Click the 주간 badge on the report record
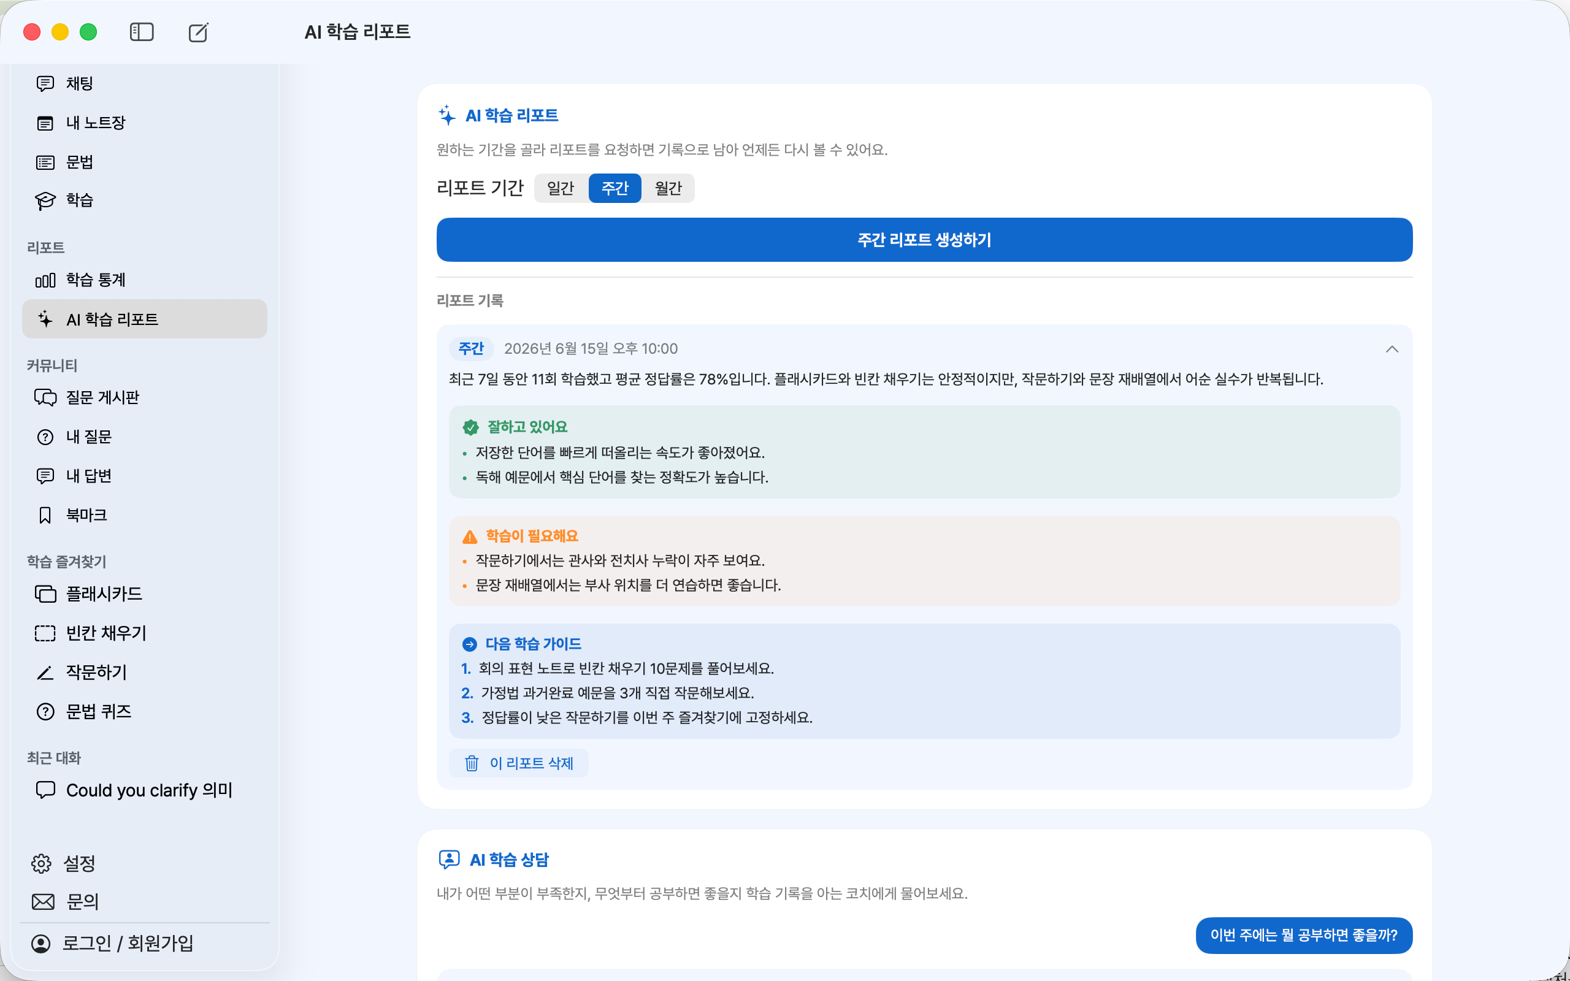This screenshot has width=1570, height=981. coord(472,349)
